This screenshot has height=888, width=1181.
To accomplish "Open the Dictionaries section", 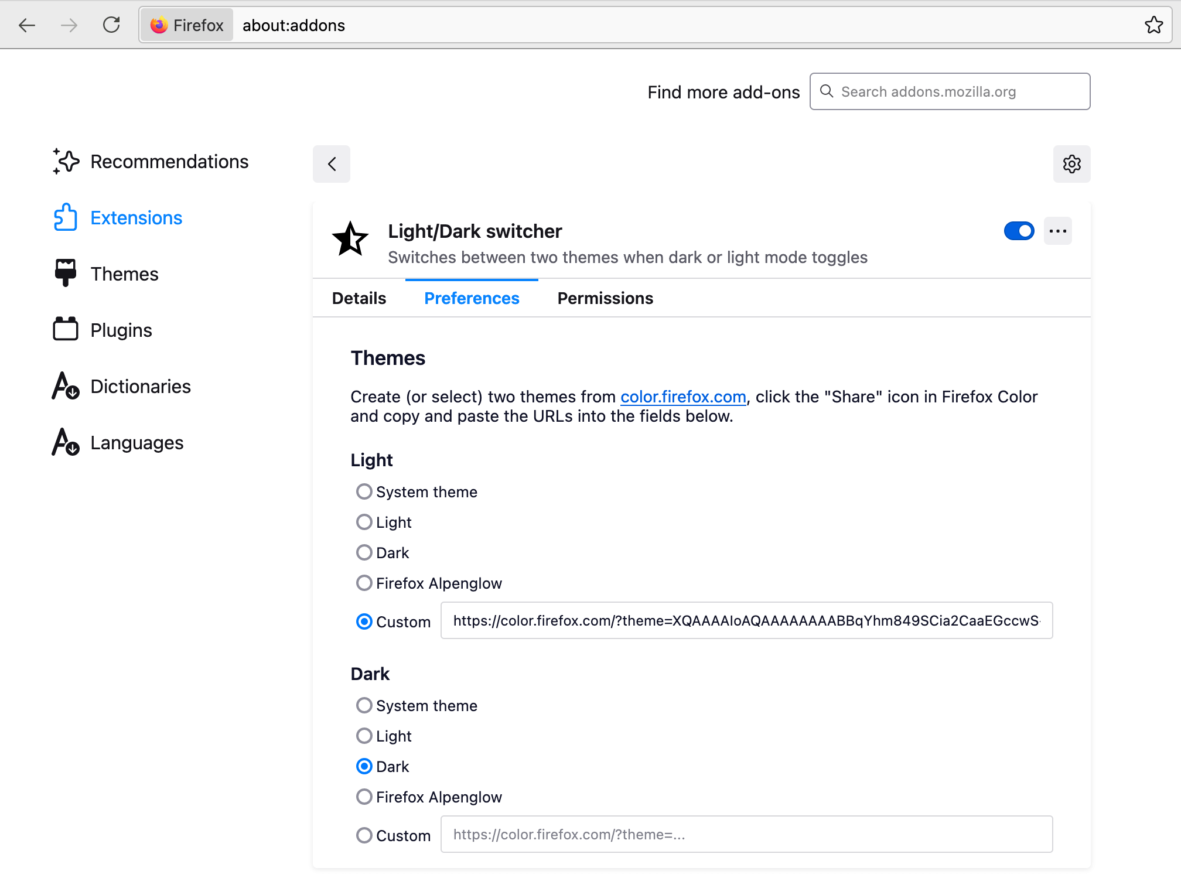I will 140,386.
